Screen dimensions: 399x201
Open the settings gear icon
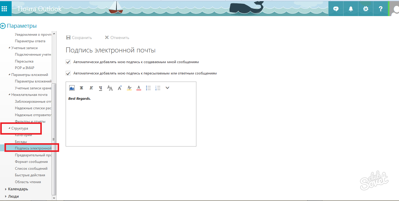tap(366, 9)
